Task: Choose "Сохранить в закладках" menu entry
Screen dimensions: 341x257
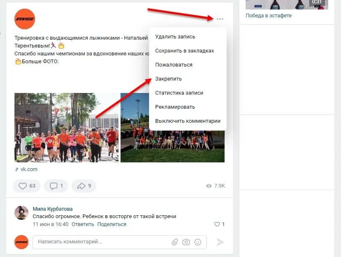Action: point(185,51)
